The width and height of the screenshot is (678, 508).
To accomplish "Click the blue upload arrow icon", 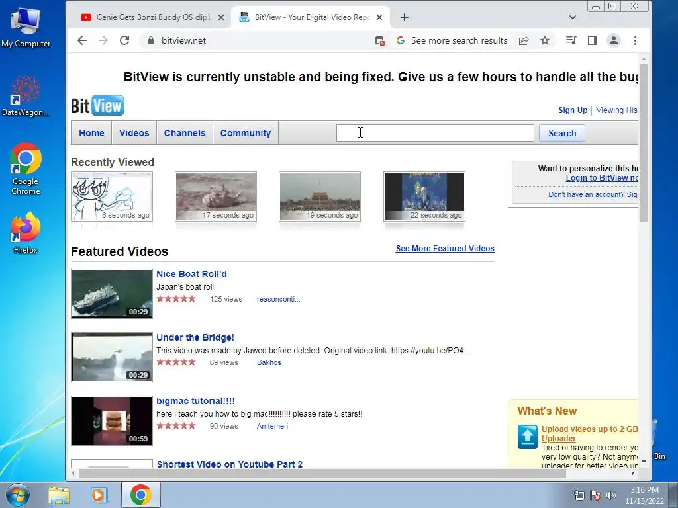I will pyautogui.click(x=528, y=437).
